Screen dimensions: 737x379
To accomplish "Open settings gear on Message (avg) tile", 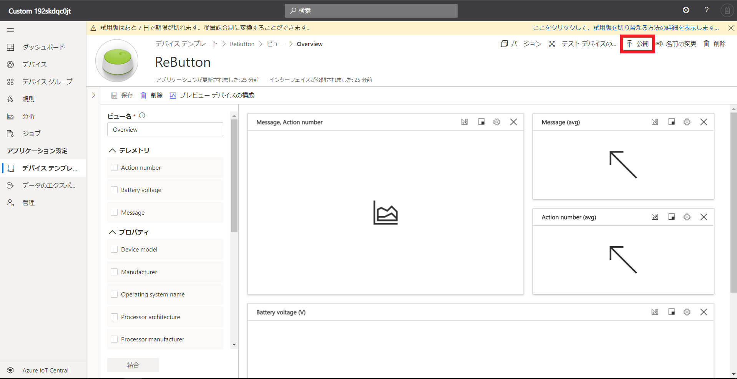I will pyautogui.click(x=687, y=122).
